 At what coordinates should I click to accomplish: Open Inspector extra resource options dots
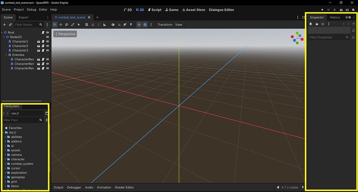click(x=329, y=24)
